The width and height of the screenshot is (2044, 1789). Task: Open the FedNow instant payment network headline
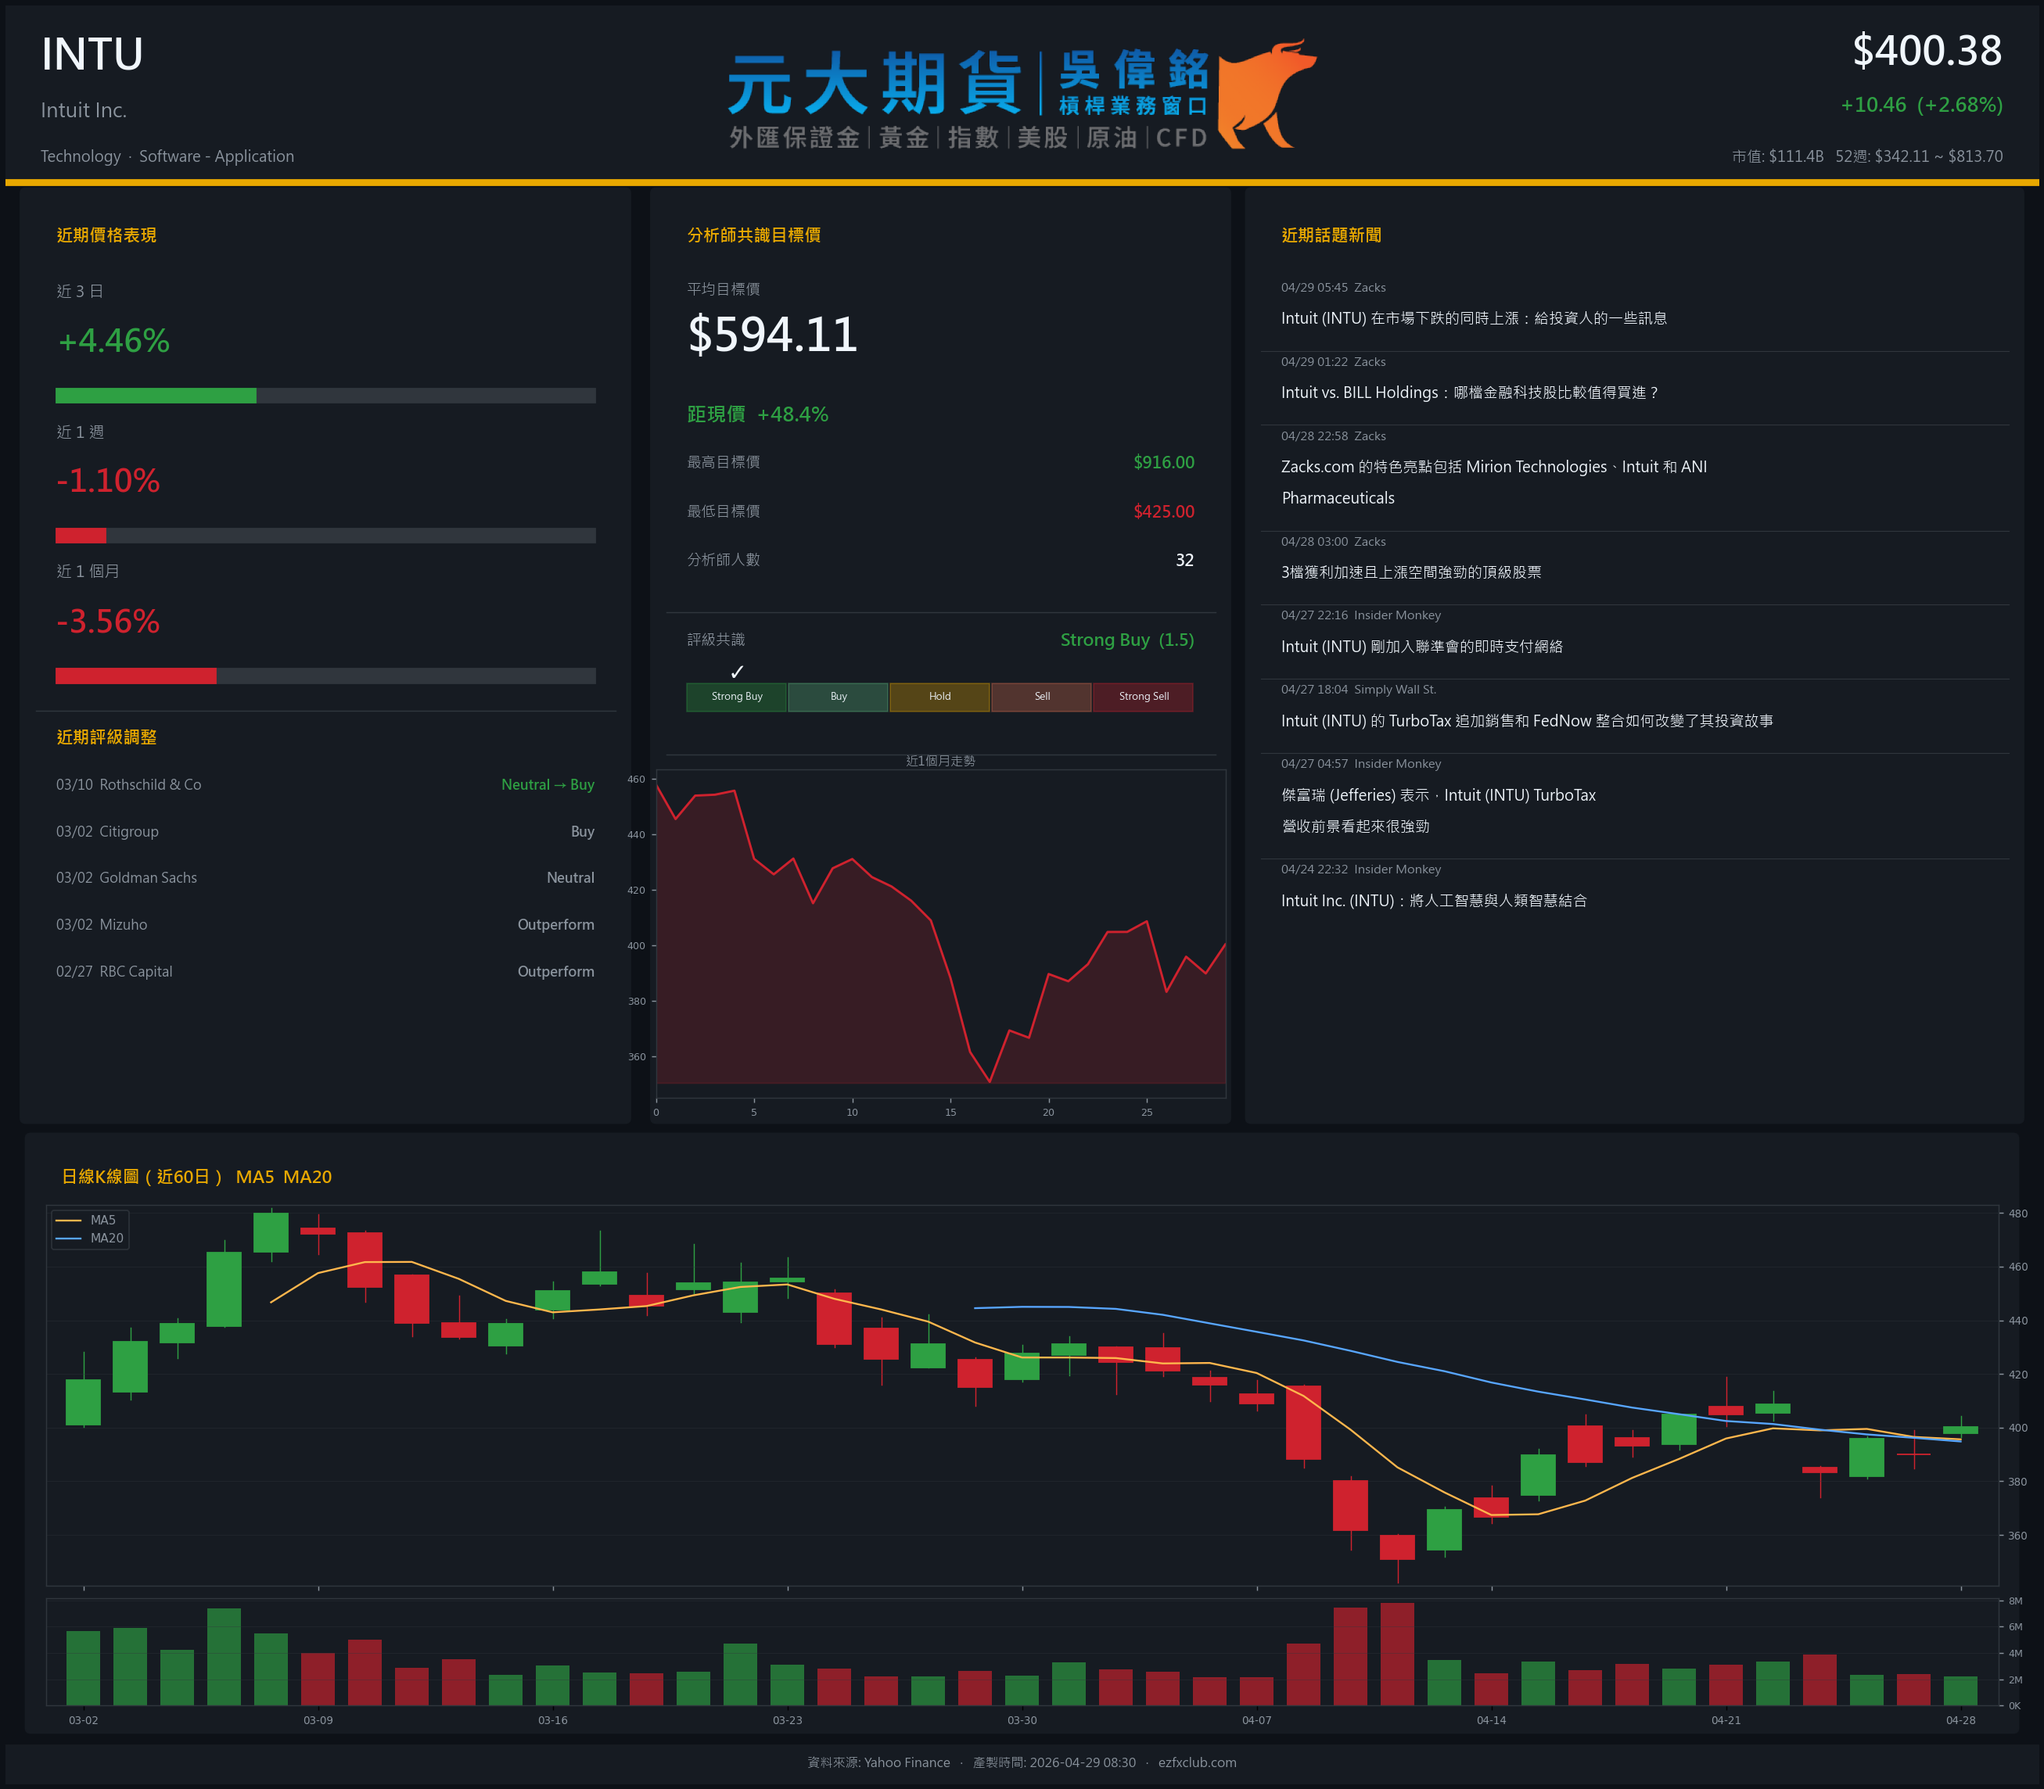coord(1422,647)
